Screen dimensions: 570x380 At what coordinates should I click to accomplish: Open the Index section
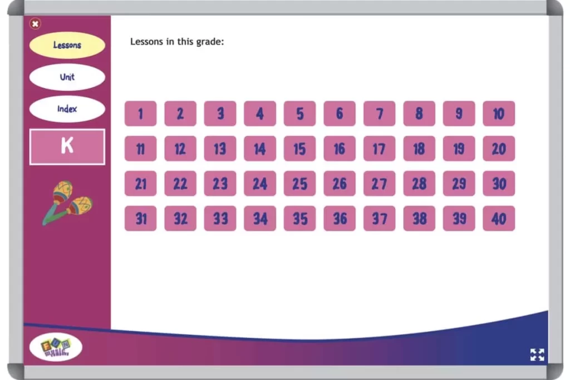point(67,109)
